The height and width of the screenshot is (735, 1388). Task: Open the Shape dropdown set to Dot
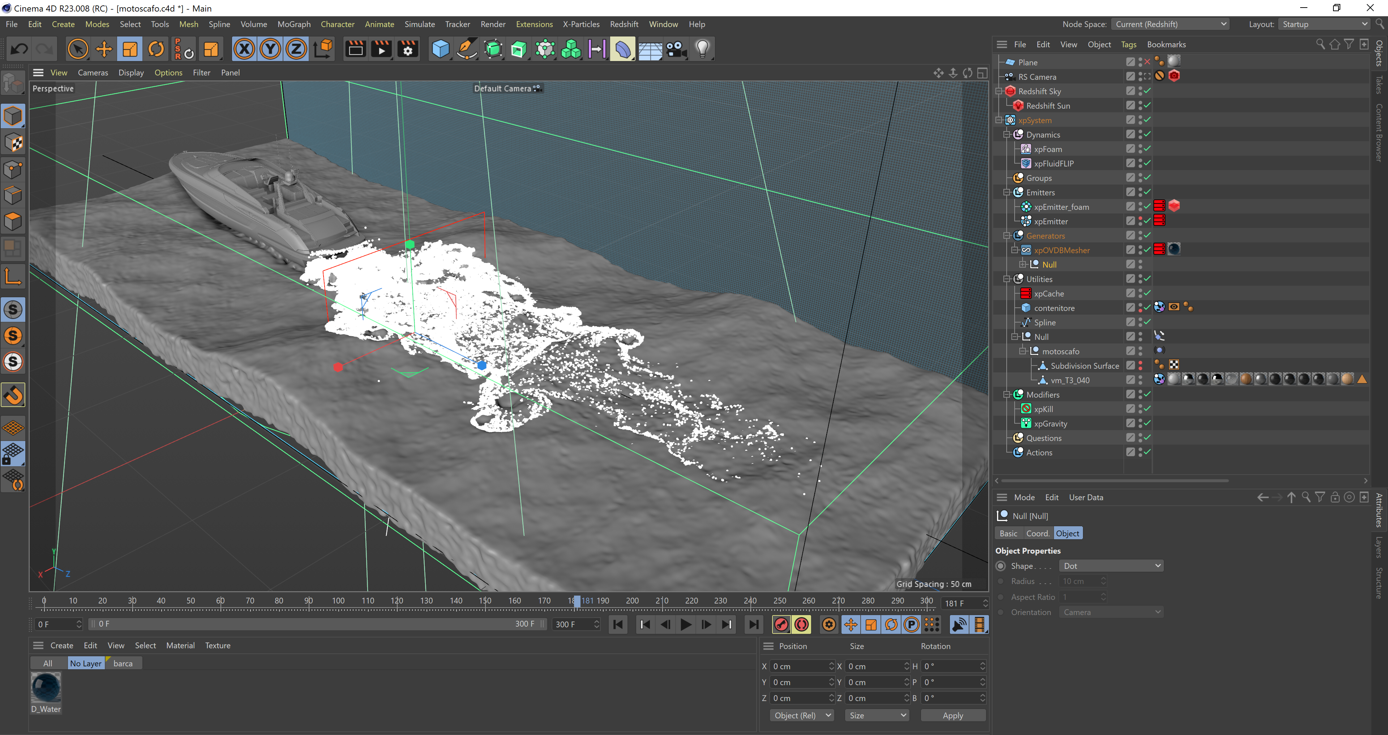(x=1110, y=566)
